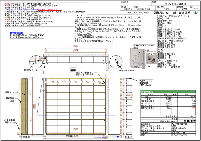
Task: Select phone number tel0868-36-8950
Action: pos(34,26)
